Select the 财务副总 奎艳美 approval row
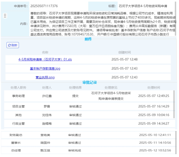 pos(88,135)
